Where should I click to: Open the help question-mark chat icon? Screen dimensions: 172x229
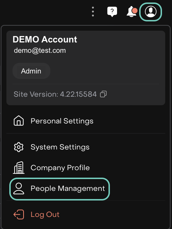pos(112,11)
